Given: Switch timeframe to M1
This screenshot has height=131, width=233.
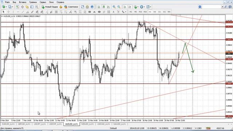Looking at the screenshot, I should (131, 12).
